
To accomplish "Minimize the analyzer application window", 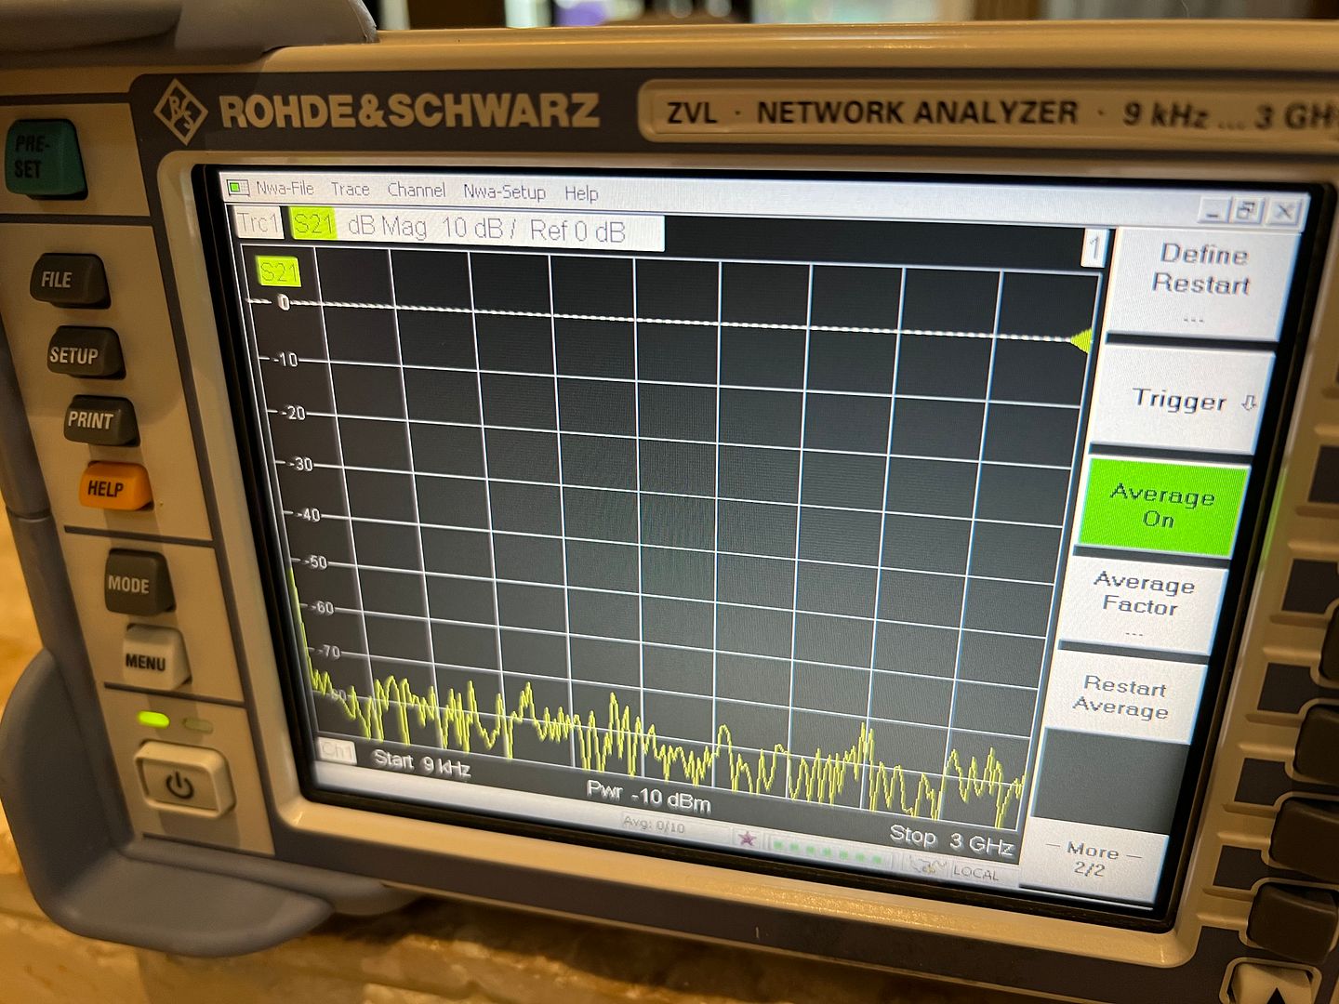I will pyautogui.click(x=1211, y=210).
